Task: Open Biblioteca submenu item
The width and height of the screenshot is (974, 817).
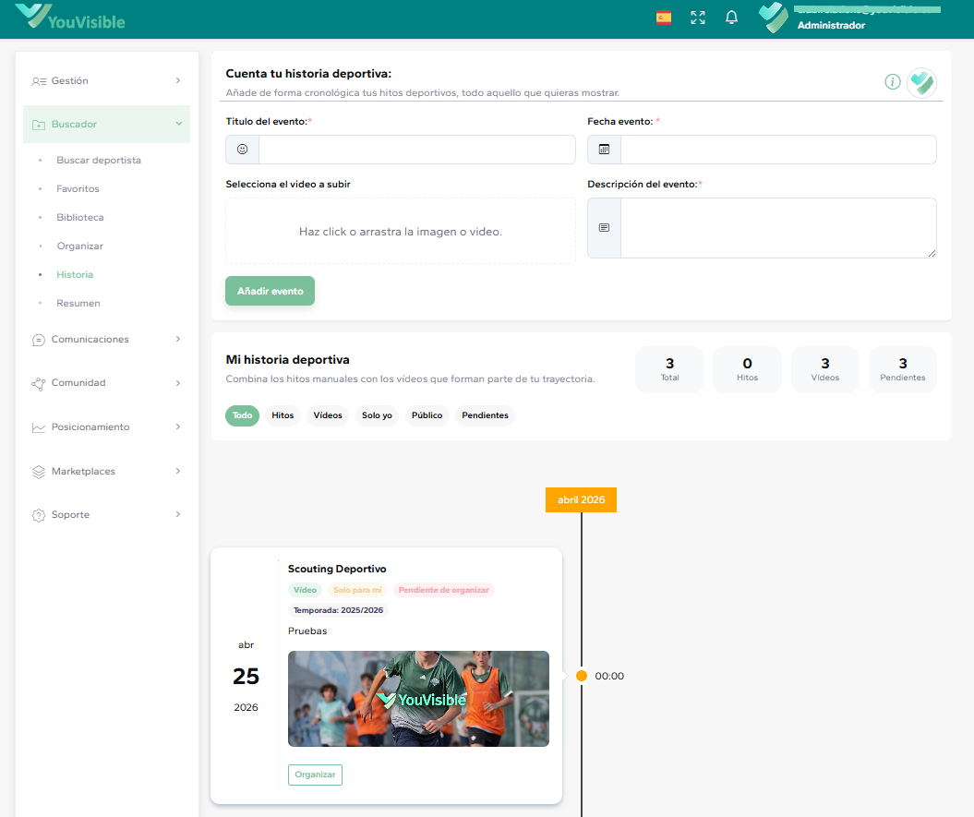Action: pos(80,218)
